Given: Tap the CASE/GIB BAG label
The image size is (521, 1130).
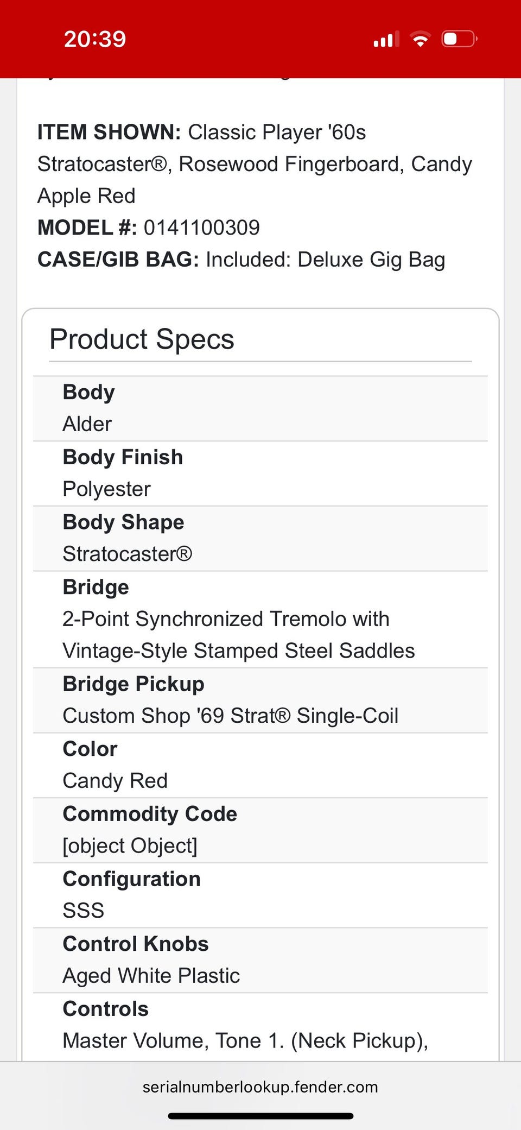Looking at the screenshot, I should [118, 260].
